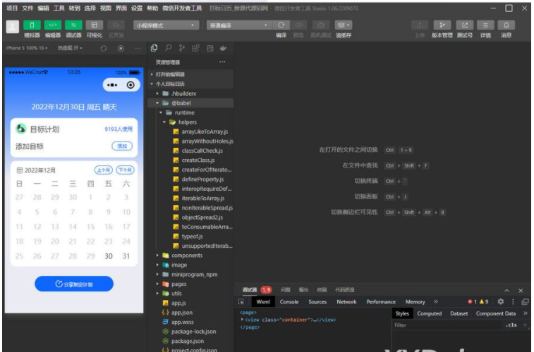Screen dimensions: 534x352
Task: Open the messages bell icon
Action: [506, 25]
